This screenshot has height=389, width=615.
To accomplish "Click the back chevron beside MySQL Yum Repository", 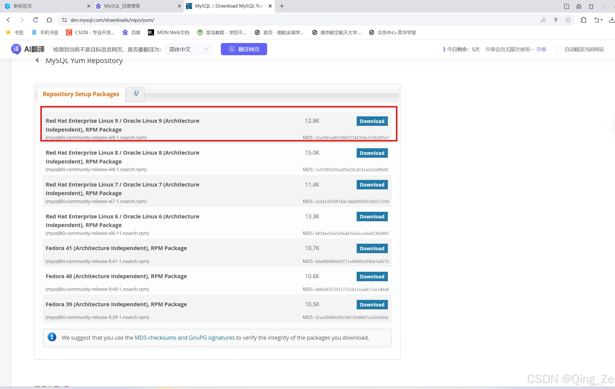I will (x=37, y=60).
